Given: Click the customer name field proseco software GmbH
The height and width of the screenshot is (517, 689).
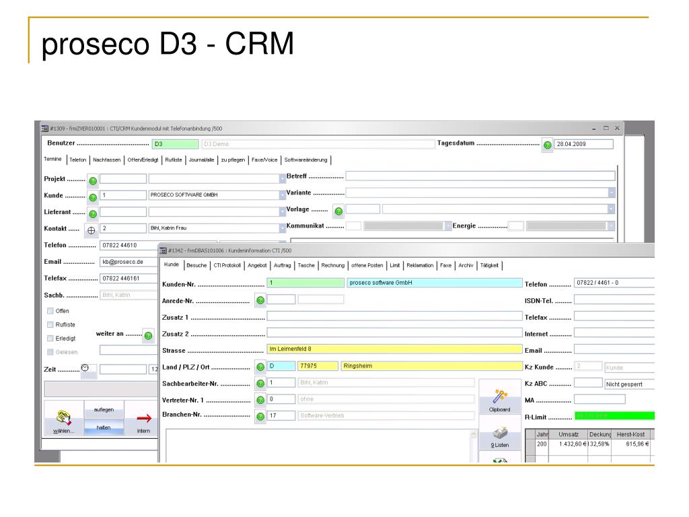Looking at the screenshot, I should tap(435, 283).
